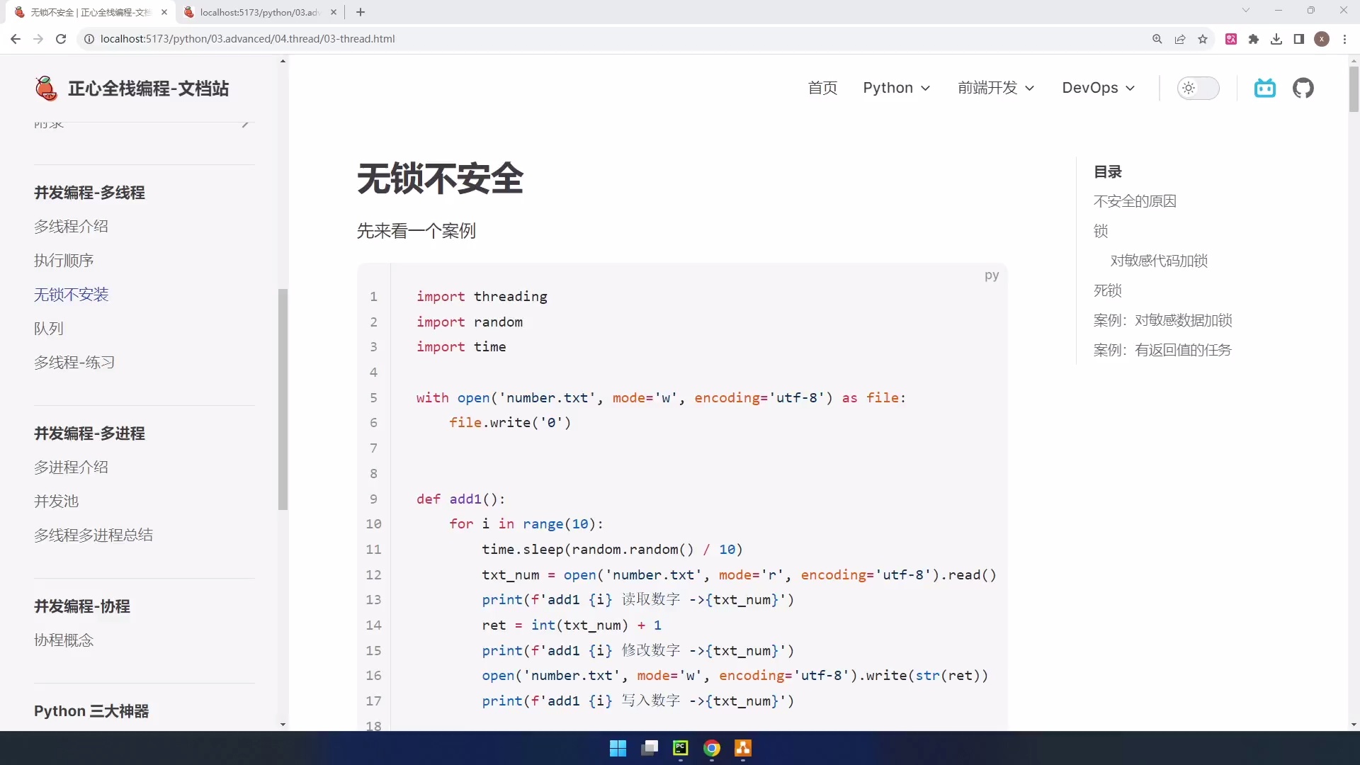Click the address bar URL field
This screenshot has width=1360, height=765.
tap(609, 39)
